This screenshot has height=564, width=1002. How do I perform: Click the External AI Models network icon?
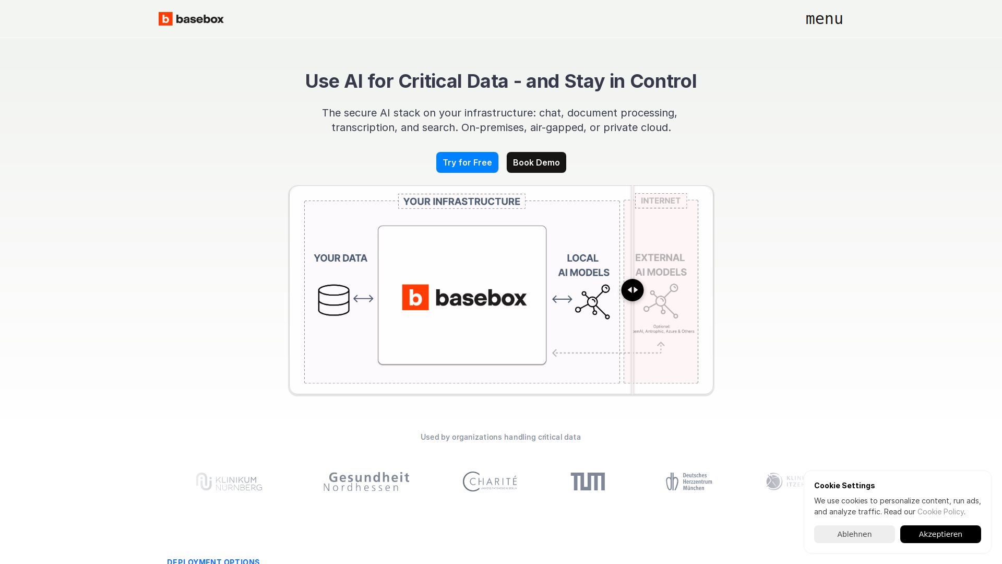pos(661,302)
